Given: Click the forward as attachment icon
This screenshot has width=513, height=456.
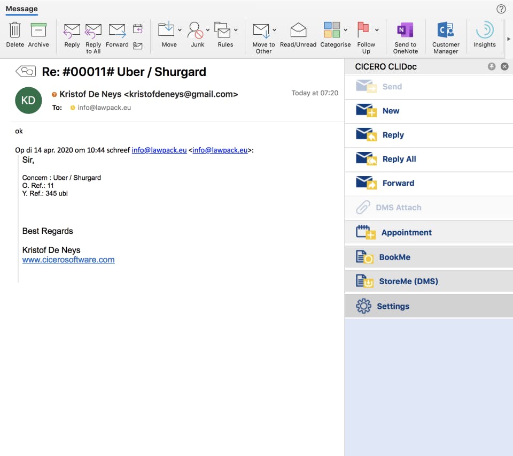Looking at the screenshot, I should pyautogui.click(x=138, y=45).
